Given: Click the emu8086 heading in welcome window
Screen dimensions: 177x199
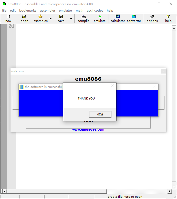Looking at the screenshot, I should coord(88,79).
